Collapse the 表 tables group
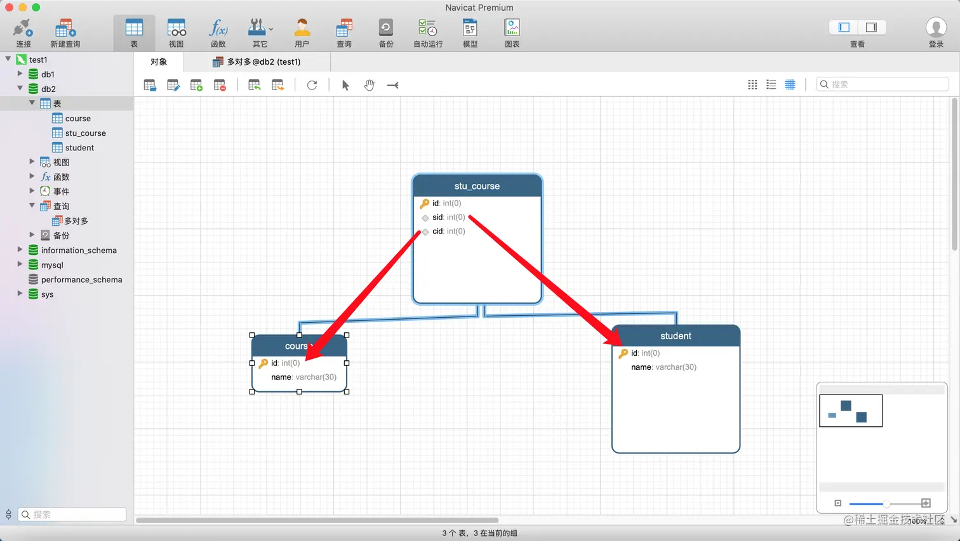Screen dimensions: 960x541 coord(32,103)
